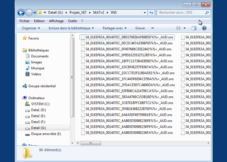The height and width of the screenshot is (162, 227).
Task: Select file ending 0ECEC467A3508F05%%+_AUD.sns
Action: 127,43
